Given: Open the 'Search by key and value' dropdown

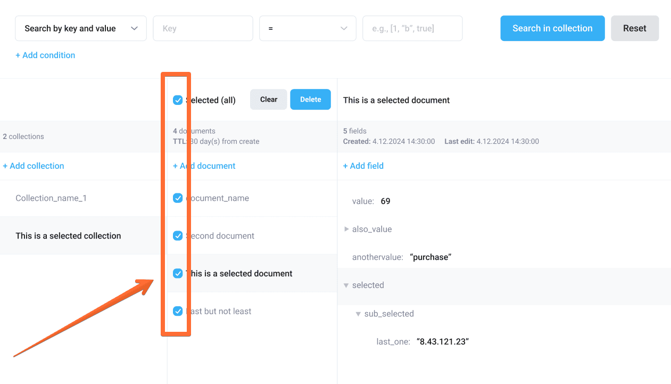Looking at the screenshot, I should 81,29.
